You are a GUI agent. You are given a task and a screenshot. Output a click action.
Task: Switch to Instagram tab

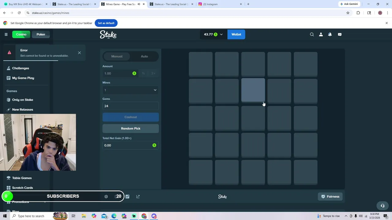[x=221, y=4]
